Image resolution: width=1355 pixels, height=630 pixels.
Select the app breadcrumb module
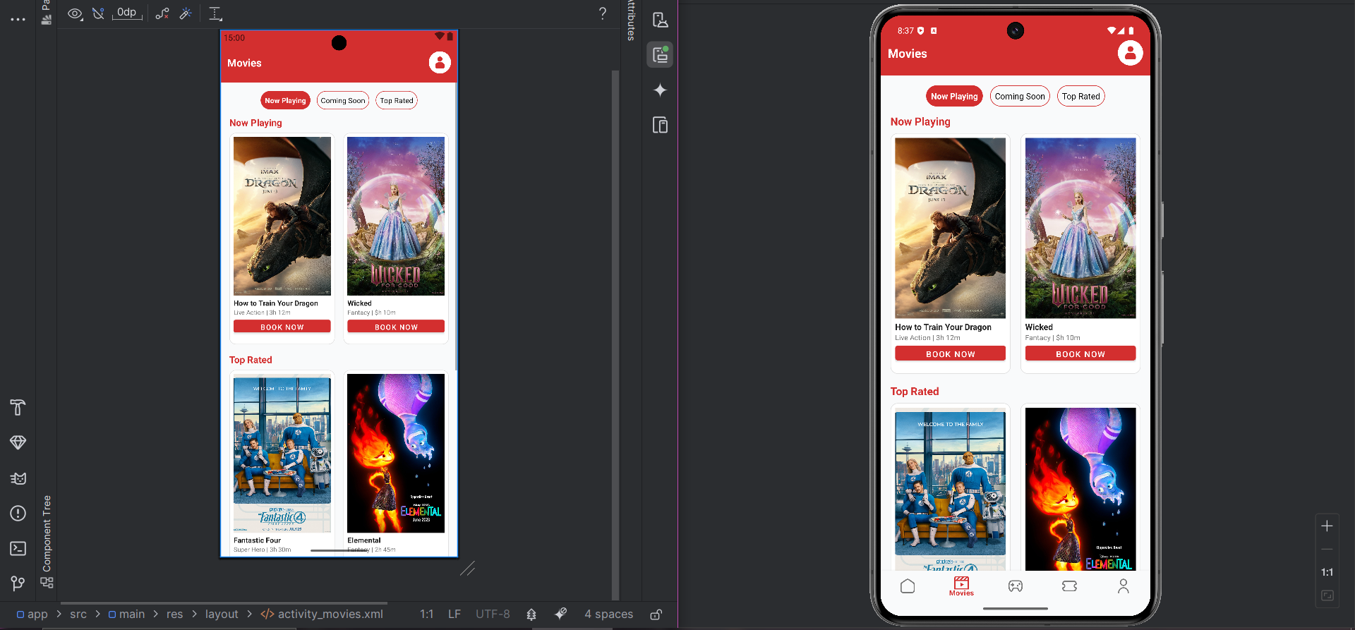(x=32, y=614)
